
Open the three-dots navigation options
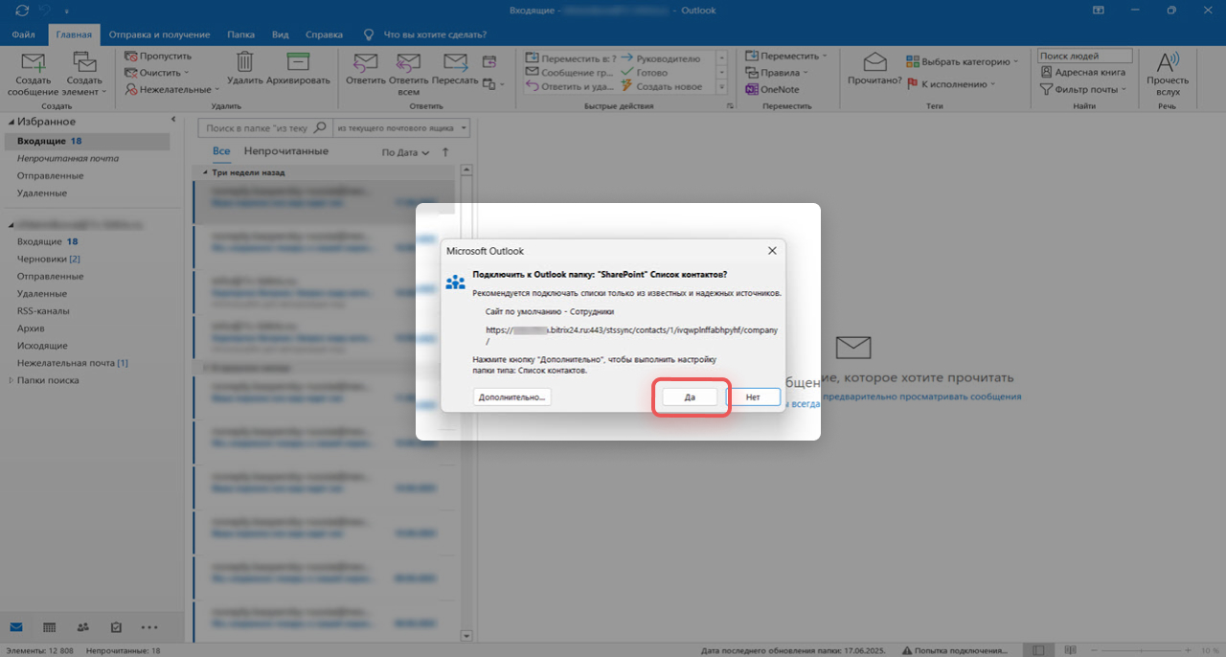[x=149, y=627]
